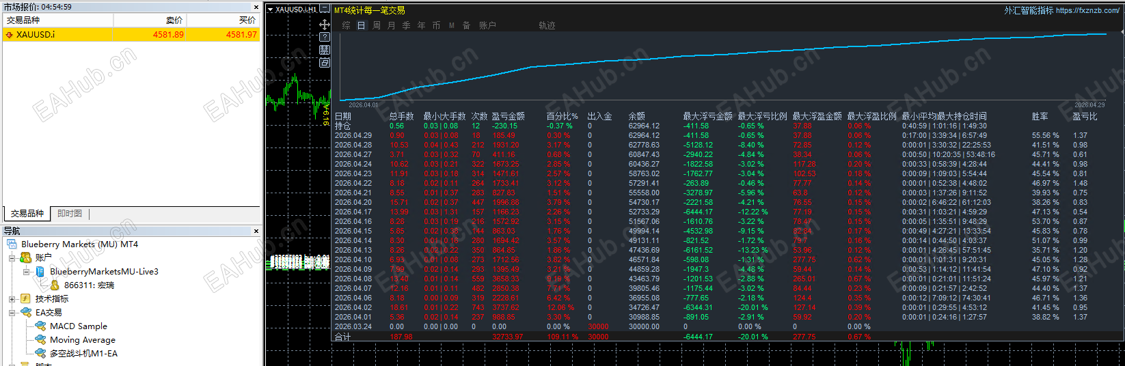Click the 盈亏比 column header

click(1085, 116)
